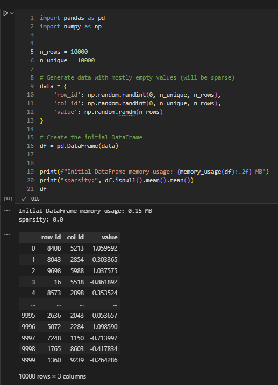278x385 pixels.
Task: Click the table cell 1150
Action: point(77,338)
